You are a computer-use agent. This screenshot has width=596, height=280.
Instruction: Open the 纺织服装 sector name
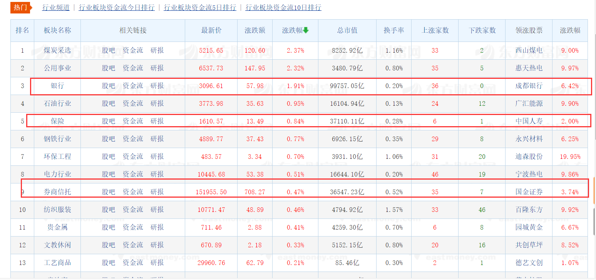57,210
